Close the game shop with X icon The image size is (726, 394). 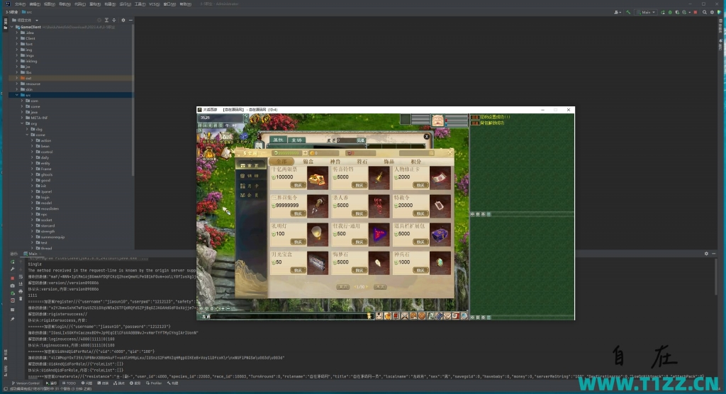(449, 152)
